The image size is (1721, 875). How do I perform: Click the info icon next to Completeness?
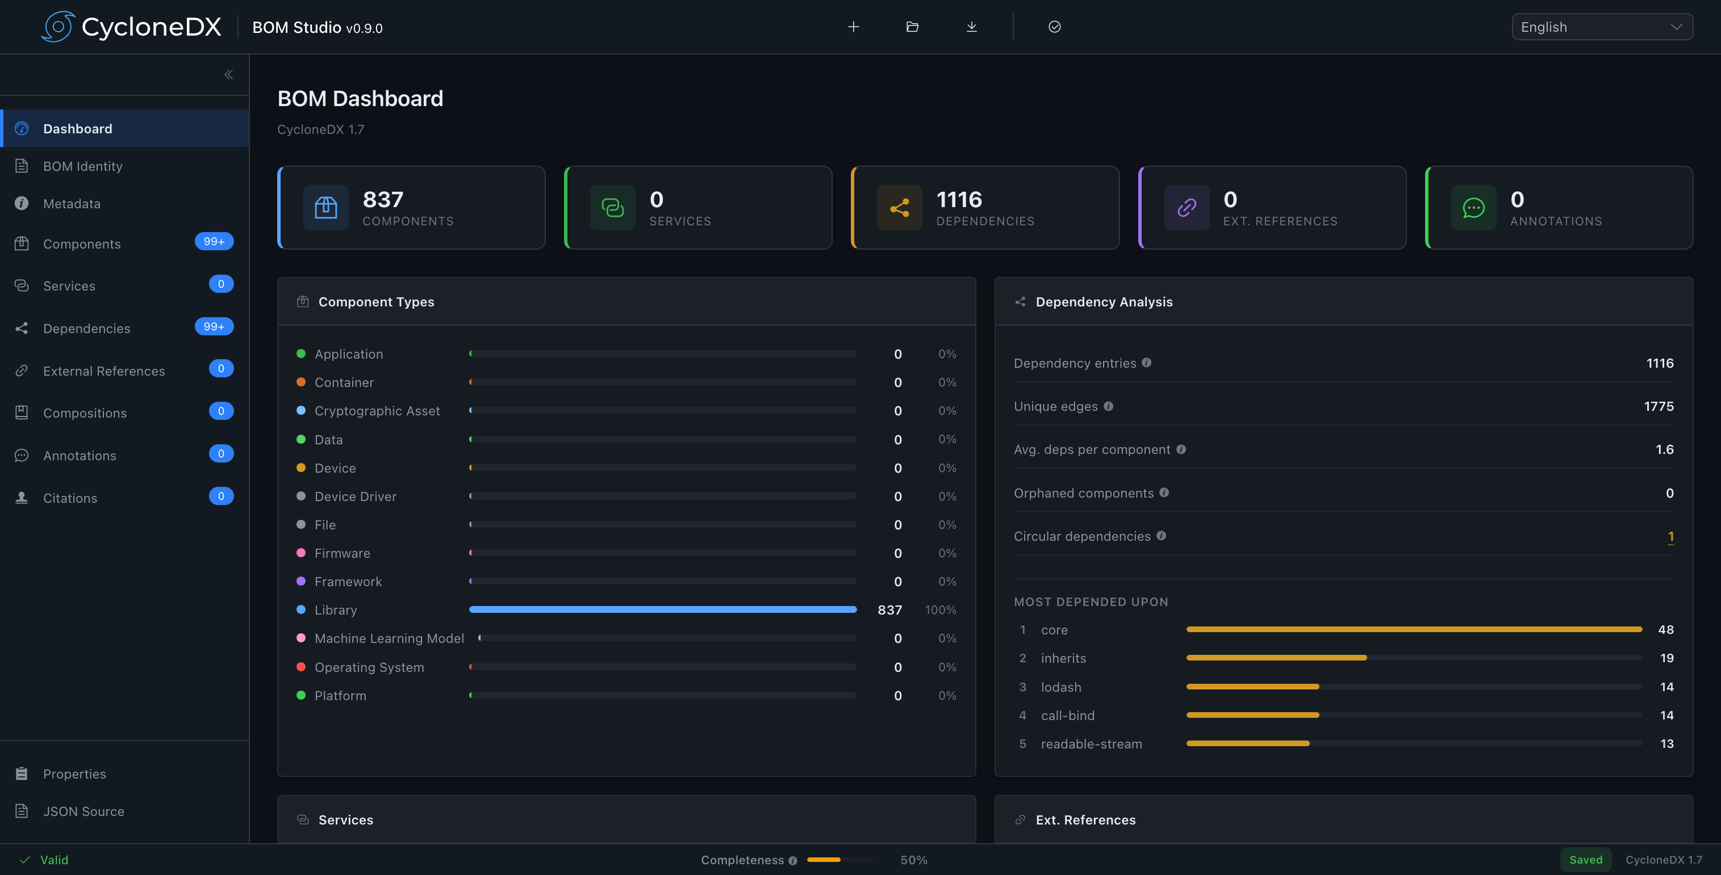coord(793,860)
